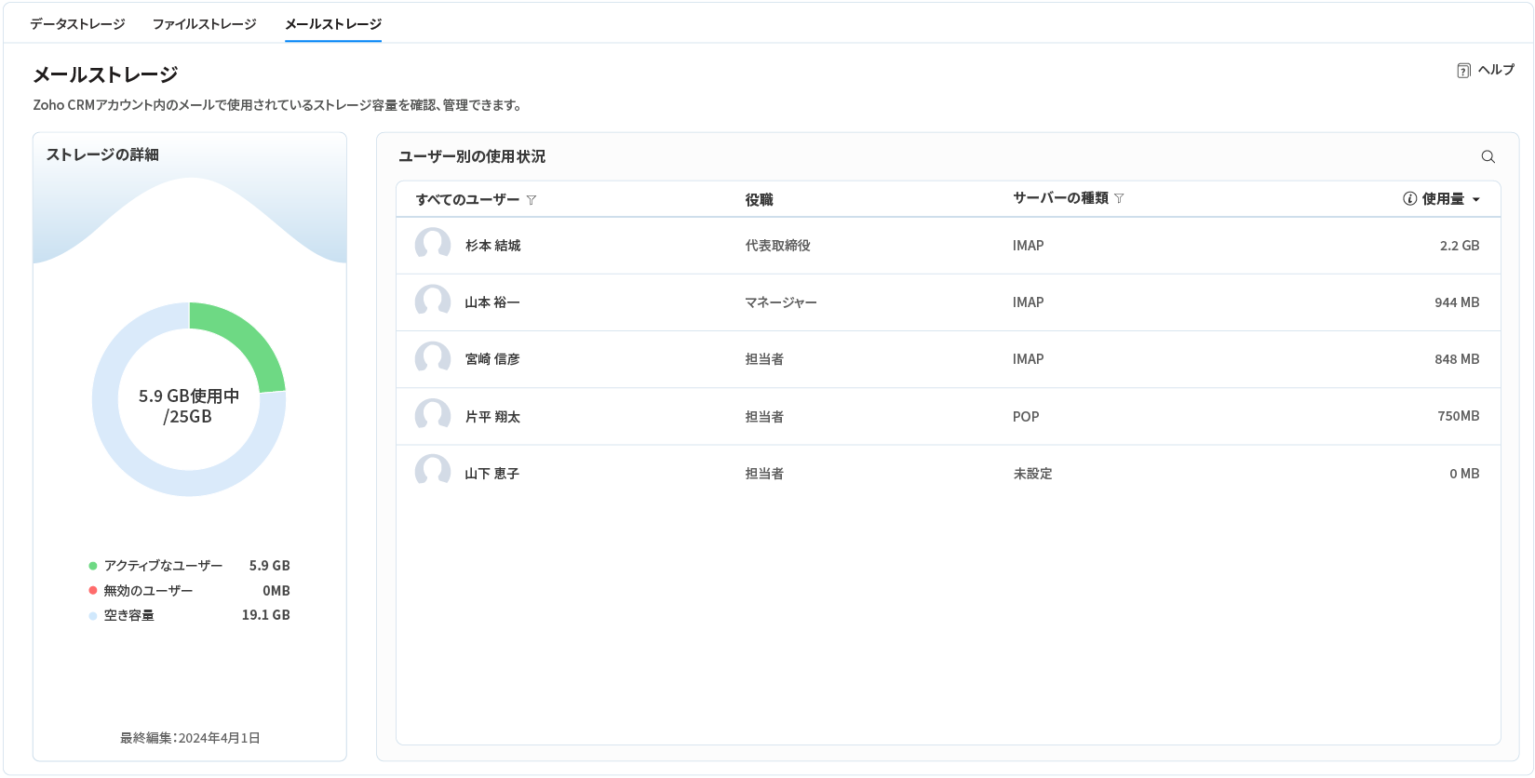Select user name 山下 恵子

click(492, 474)
